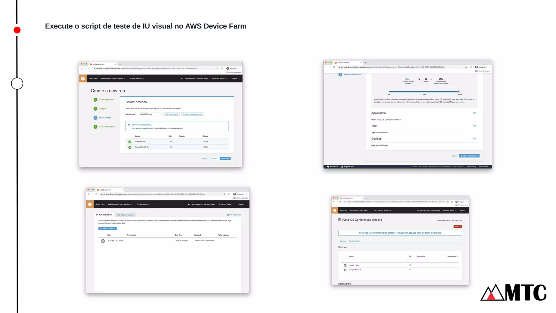Click Stop run button

458,227
